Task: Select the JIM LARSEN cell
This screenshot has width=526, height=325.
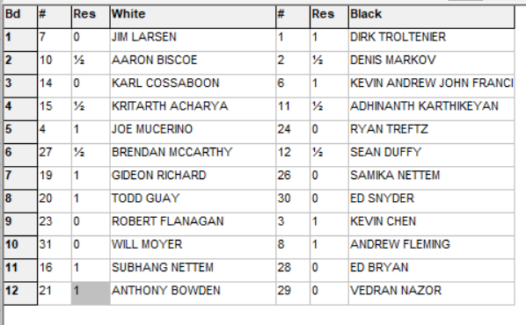Action: (x=193, y=40)
